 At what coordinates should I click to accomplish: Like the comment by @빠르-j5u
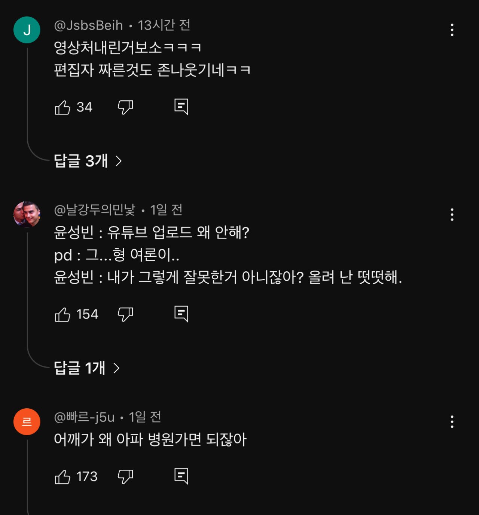click(63, 477)
